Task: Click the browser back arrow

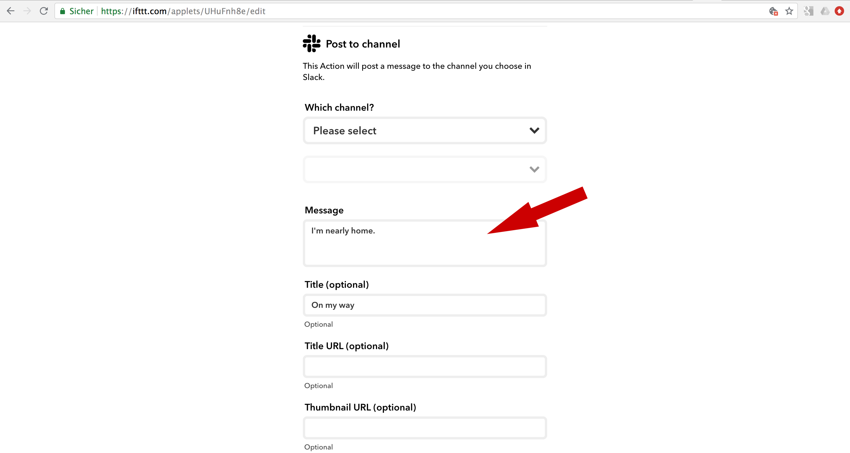Action: pos(11,11)
